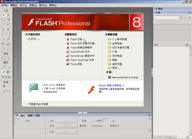Viewport: 192px width, 139px height.
Task: Select the Ink Bottle tool
Action: pyautogui.click(x=3, y=44)
